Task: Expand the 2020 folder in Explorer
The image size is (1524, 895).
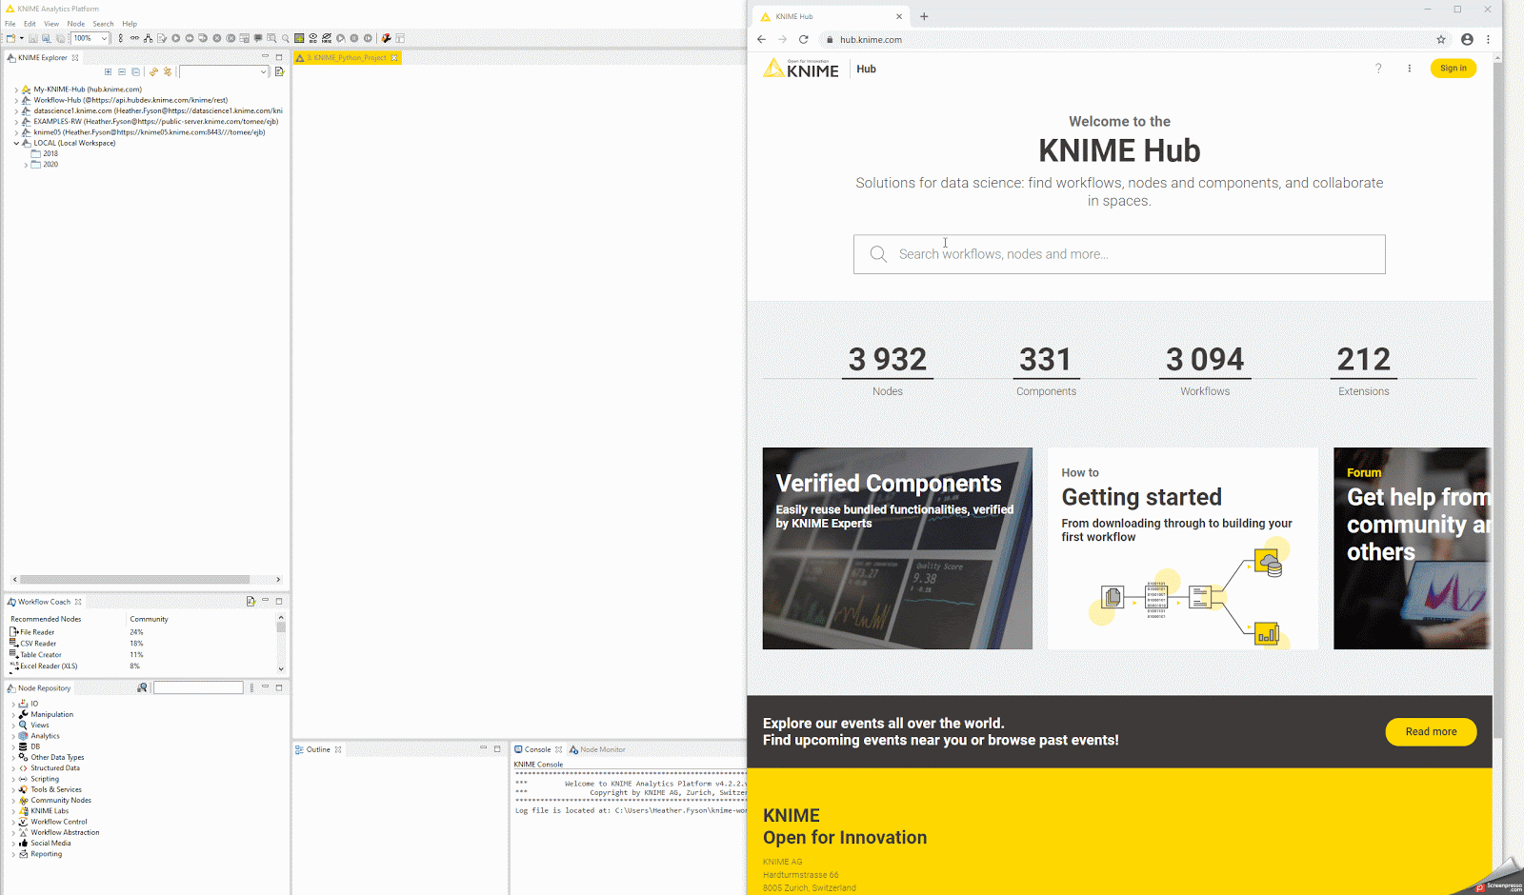Action: pos(26,165)
